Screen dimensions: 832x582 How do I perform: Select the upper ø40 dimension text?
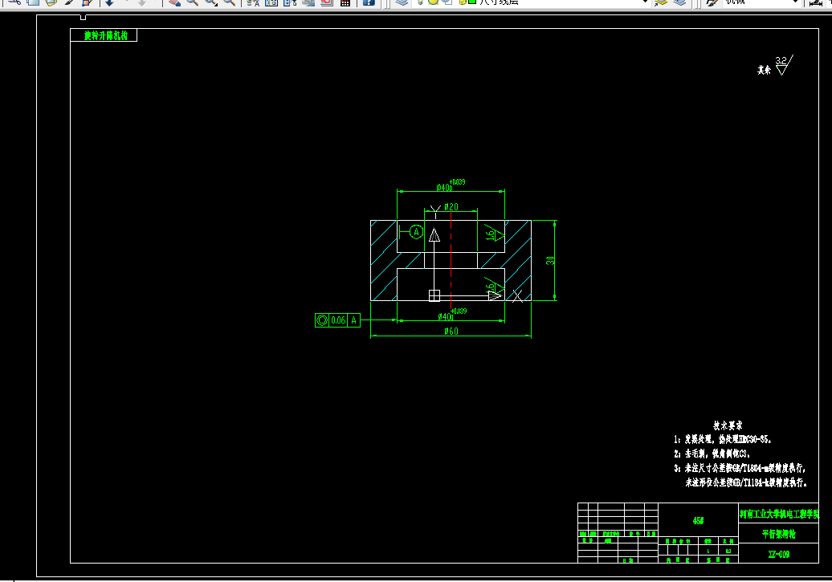pyautogui.click(x=451, y=185)
